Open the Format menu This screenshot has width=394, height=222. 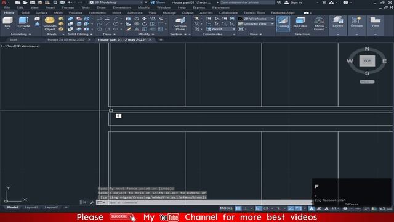(x=68, y=7)
